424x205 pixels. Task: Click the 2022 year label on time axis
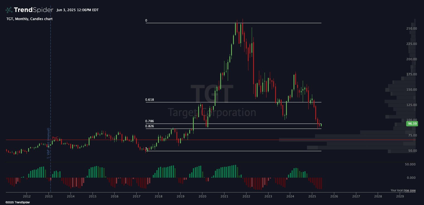click(246, 196)
